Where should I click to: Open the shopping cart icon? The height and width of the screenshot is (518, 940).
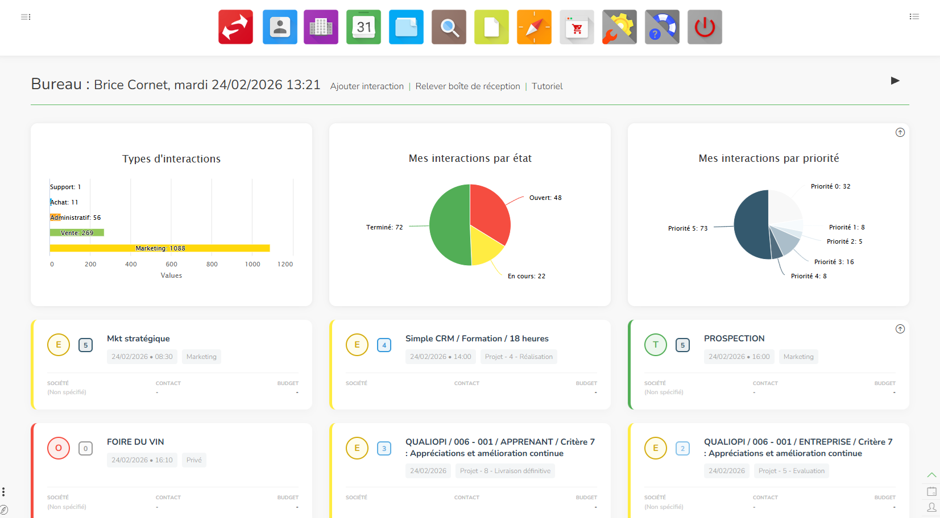click(577, 27)
